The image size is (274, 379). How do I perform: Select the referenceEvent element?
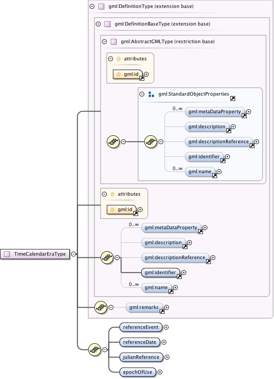coord(141,327)
